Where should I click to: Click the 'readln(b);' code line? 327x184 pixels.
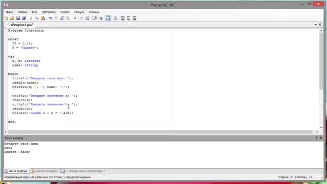click(22, 109)
